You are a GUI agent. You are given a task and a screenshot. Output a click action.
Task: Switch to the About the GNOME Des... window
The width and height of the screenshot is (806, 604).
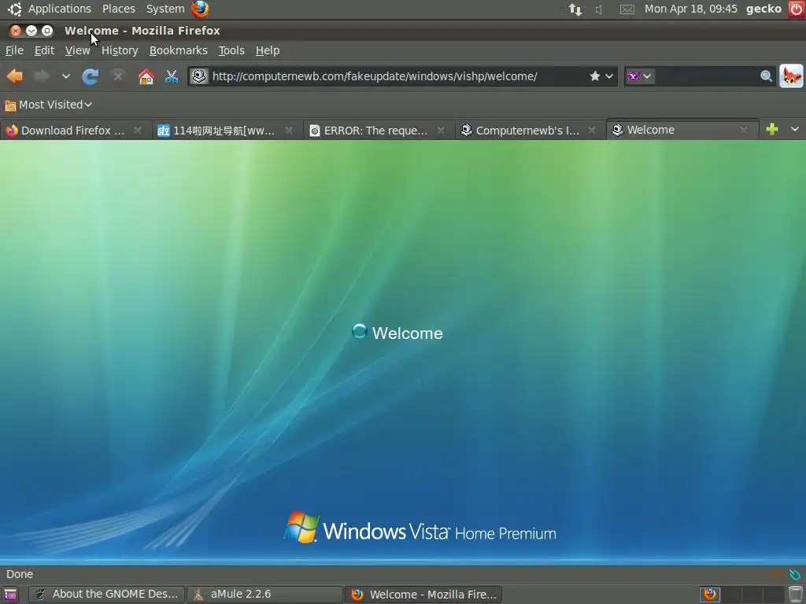[x=106, y=595]
